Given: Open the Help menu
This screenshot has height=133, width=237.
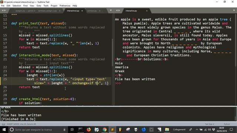Looking at the screenshot, I should tap(75, 6).
